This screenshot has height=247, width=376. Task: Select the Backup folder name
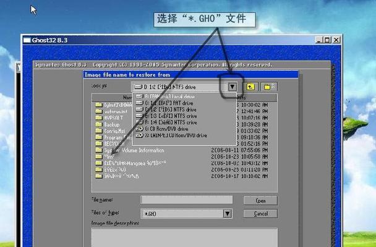pos(112,125)
